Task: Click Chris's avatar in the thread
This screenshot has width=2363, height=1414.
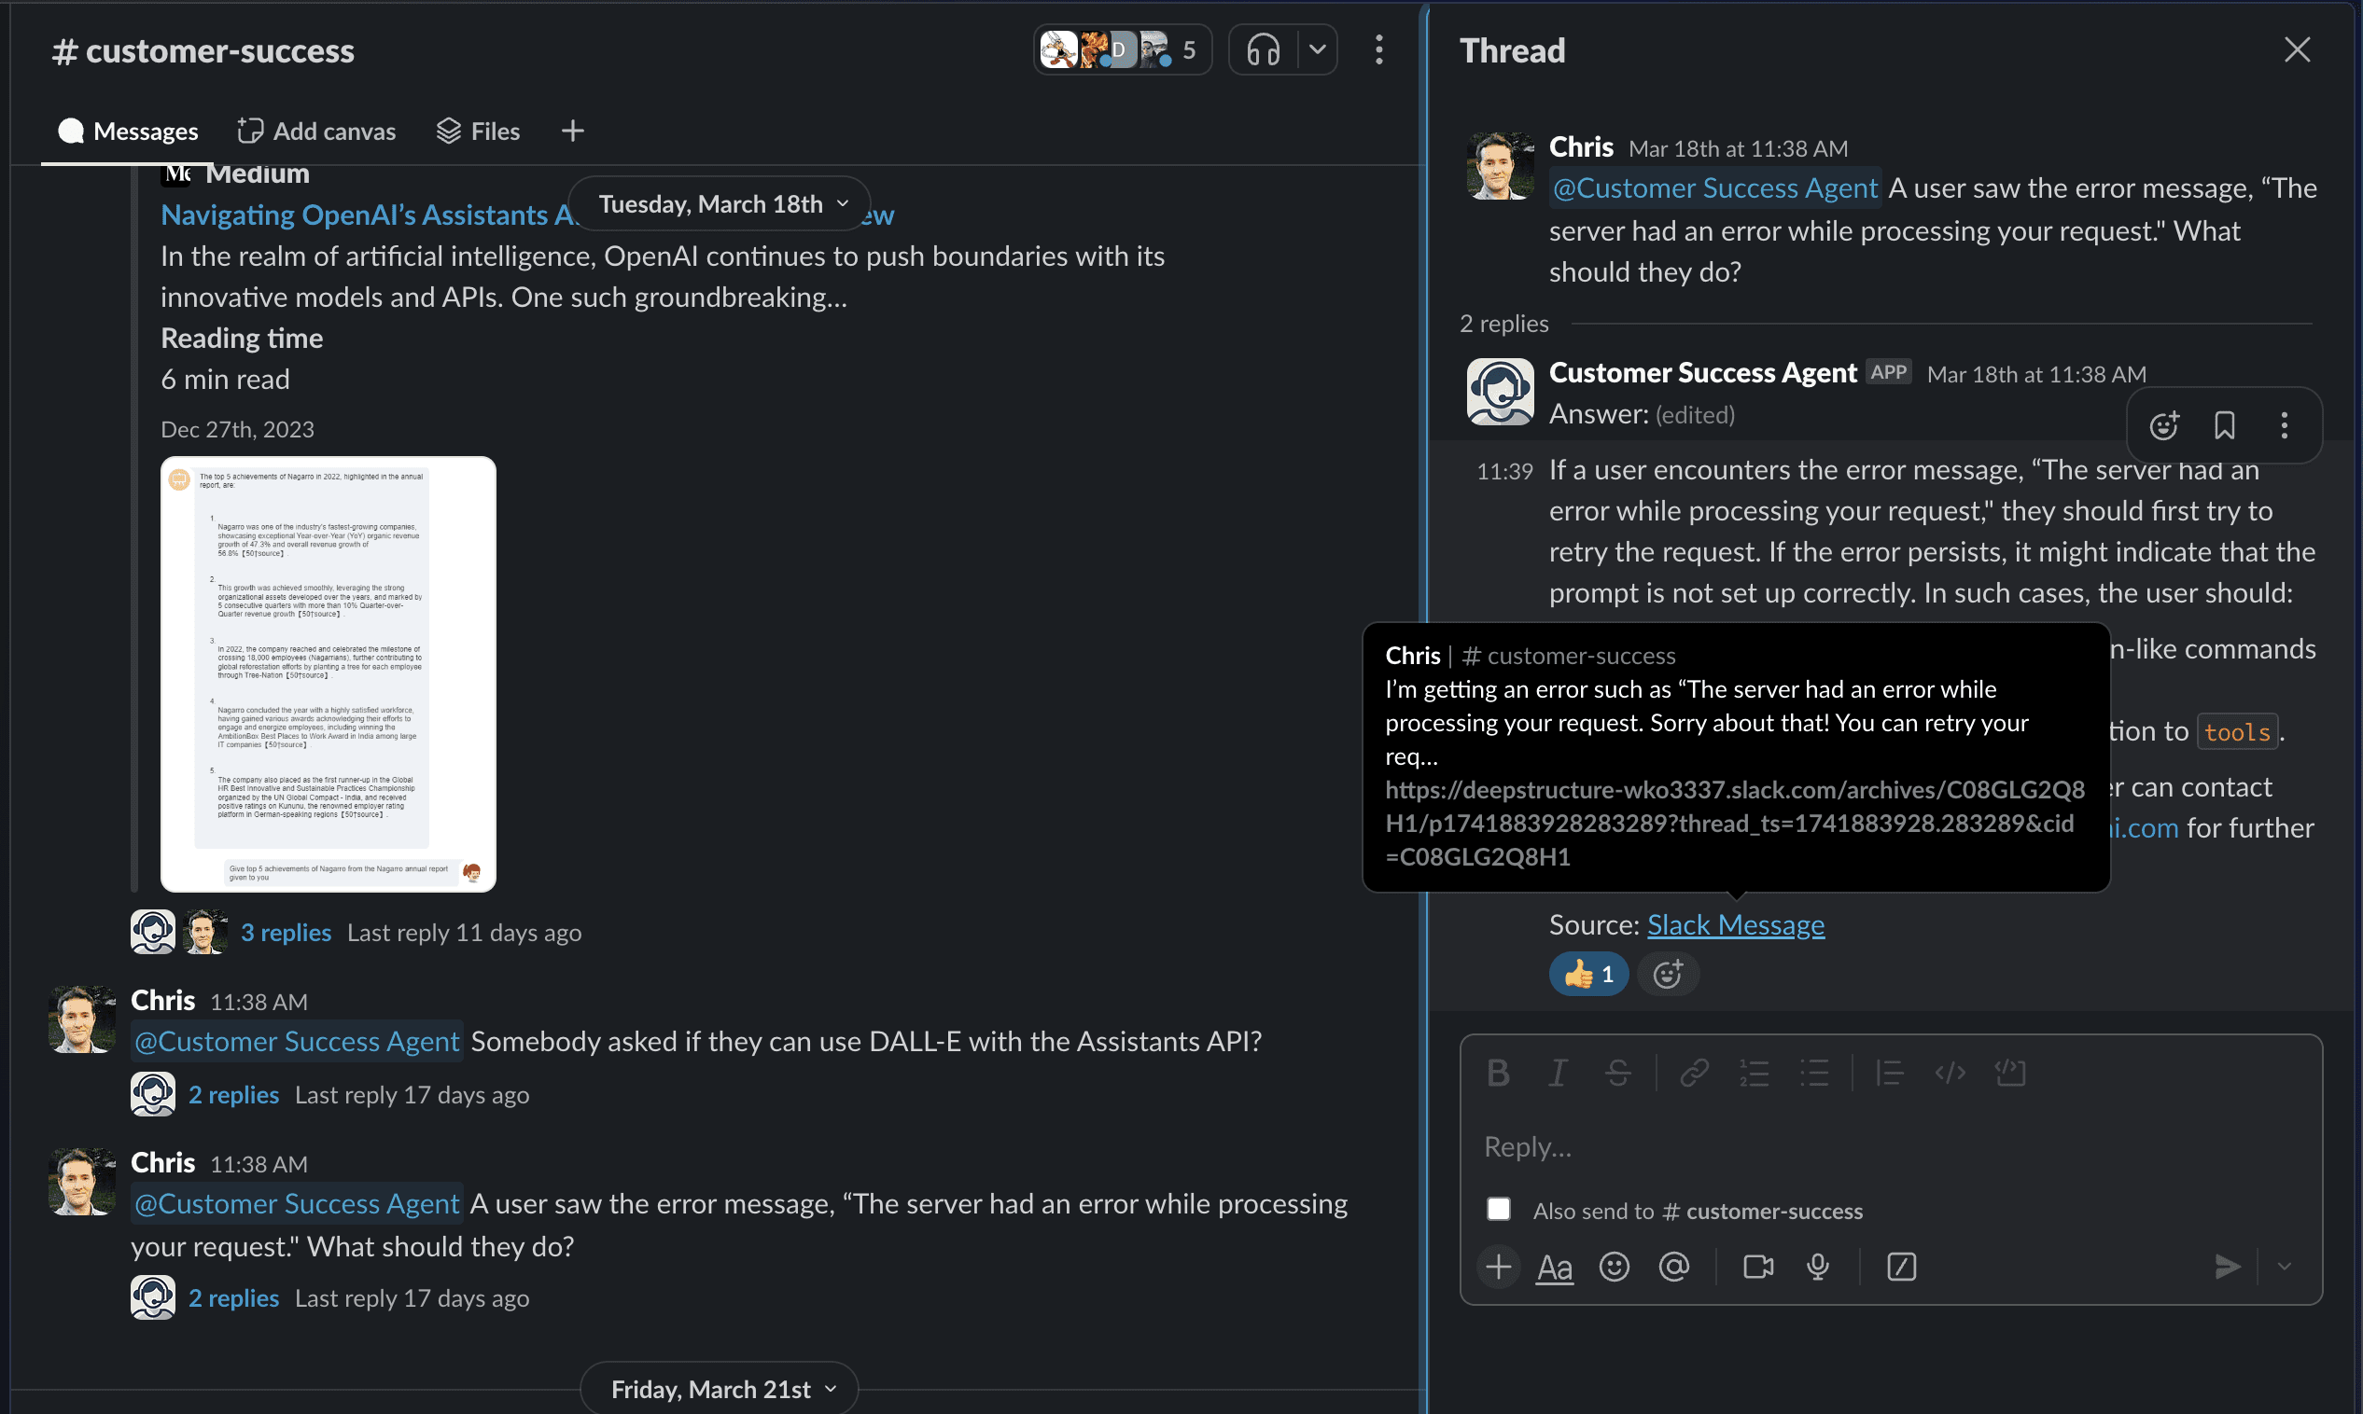Action: coord(1501,166)
